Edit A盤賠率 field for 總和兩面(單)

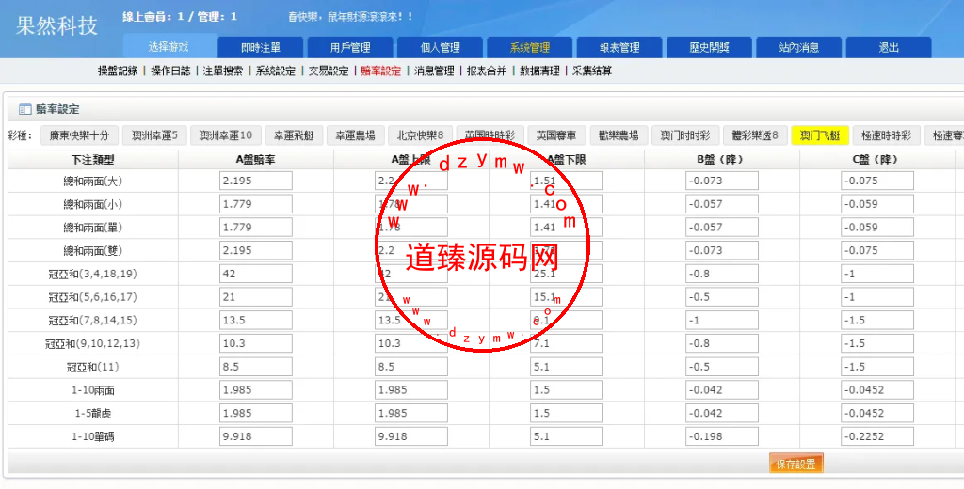point(256,228)
